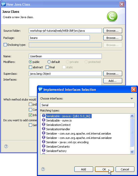Click interface icon beside Serializable - java.io

pyautogui.click(x=44, y=116)
